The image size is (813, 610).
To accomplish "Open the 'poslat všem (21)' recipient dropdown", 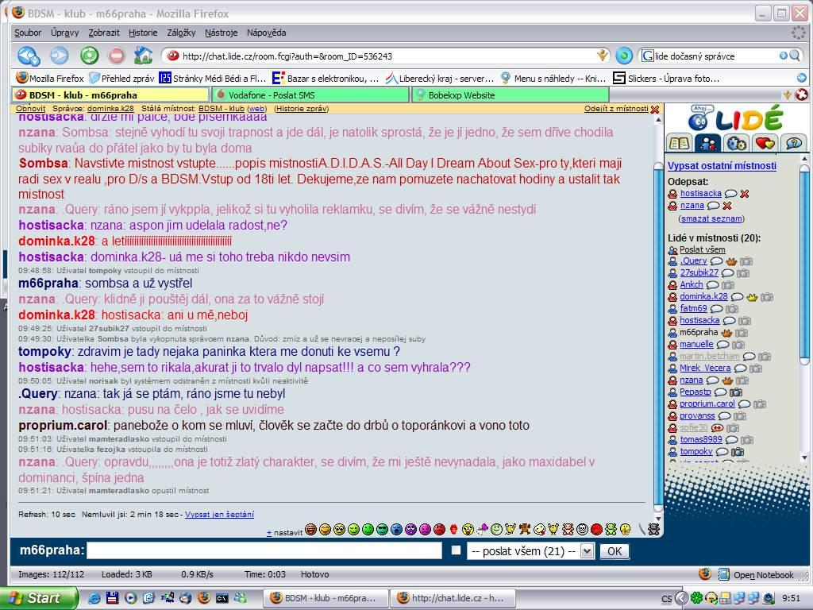I will [530, 551].
